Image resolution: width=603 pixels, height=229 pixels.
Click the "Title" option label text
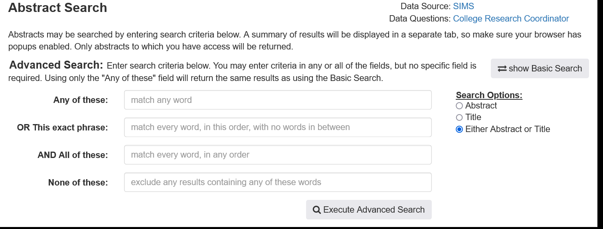coord(473,117)
